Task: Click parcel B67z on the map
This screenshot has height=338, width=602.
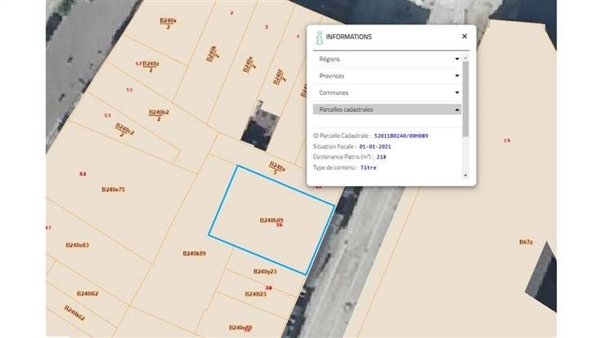Action: 525,242
